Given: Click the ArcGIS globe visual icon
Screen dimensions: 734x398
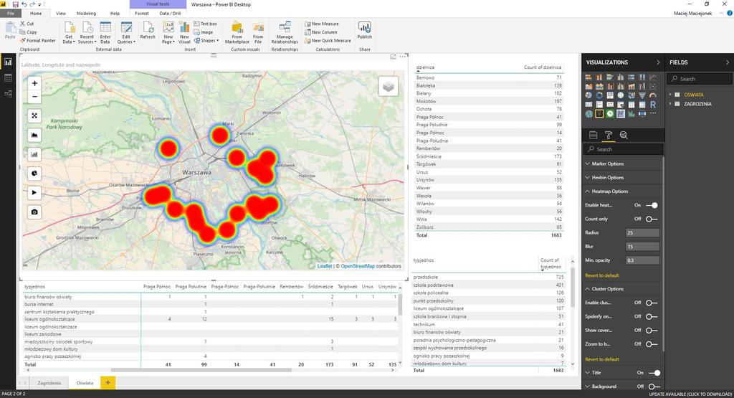Looking at the screenshot, I should point(588,114).
